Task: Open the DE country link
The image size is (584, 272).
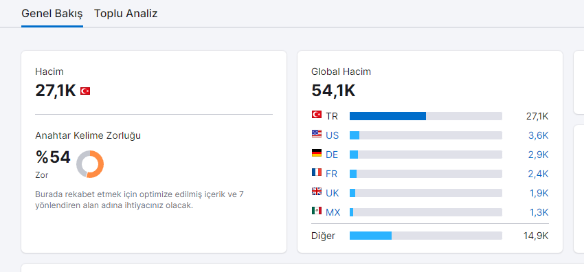Action: pyautogui.click(x=332, y=155)
